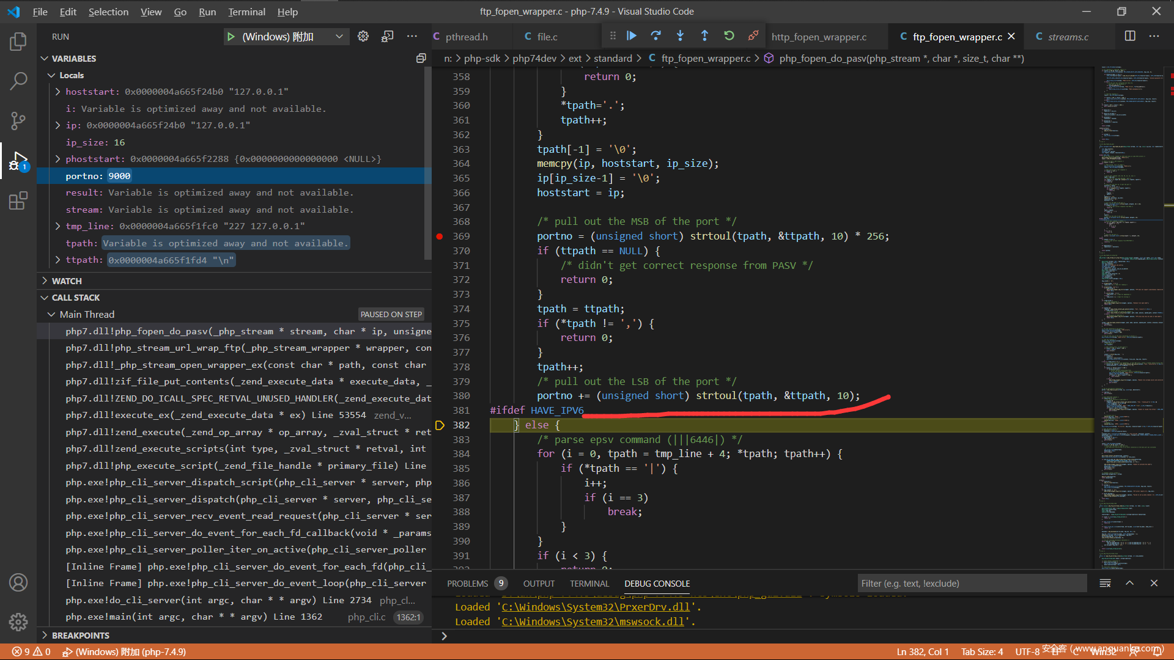Open the debug configuration dropdown
The width and height of the screenshot is (1174, 660).
click(x=339, y=37)
